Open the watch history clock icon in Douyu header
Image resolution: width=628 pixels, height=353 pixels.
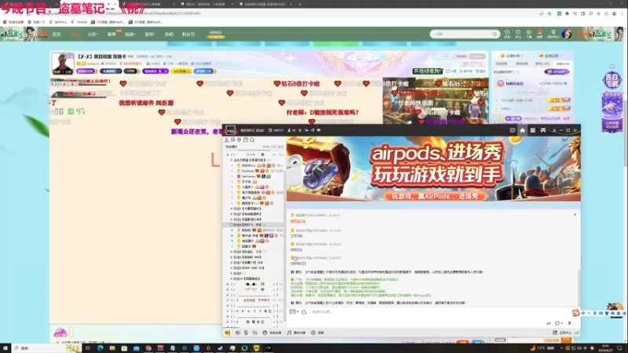pyautogui.click(x=507, y=34)
